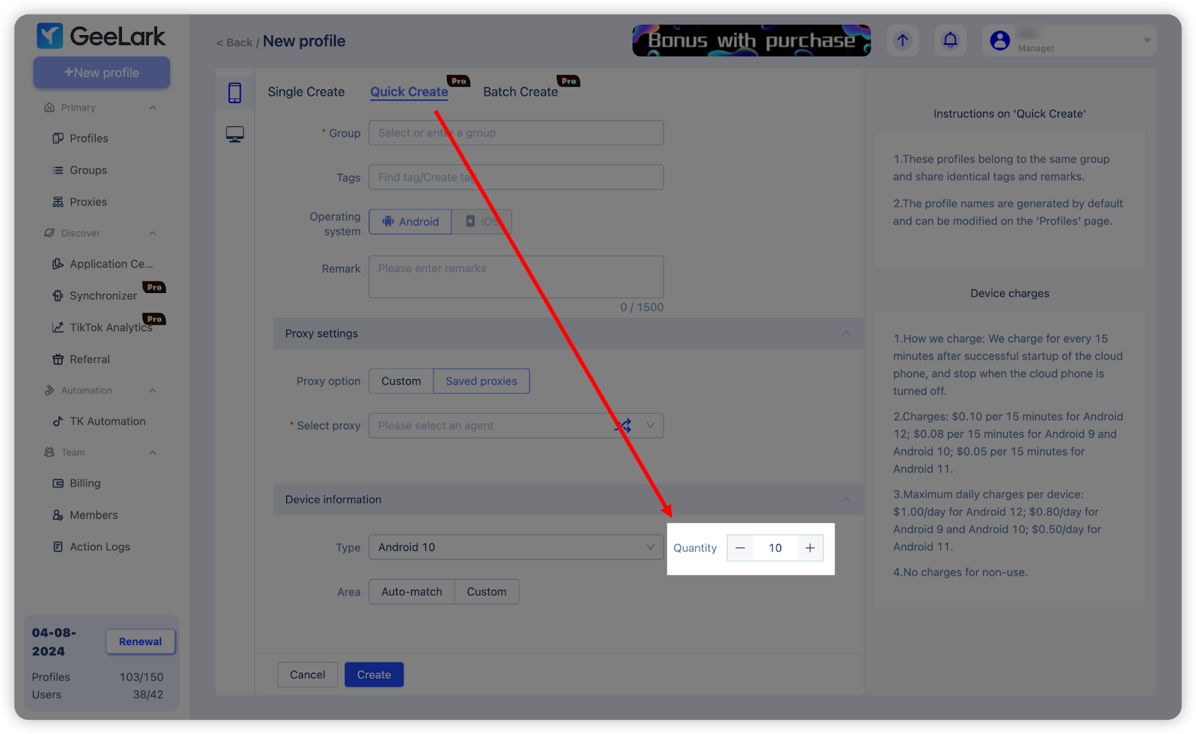Collapse the Discover sidebar section
The height and width of the screenshot is (734, 1196).
coord(152,233)
